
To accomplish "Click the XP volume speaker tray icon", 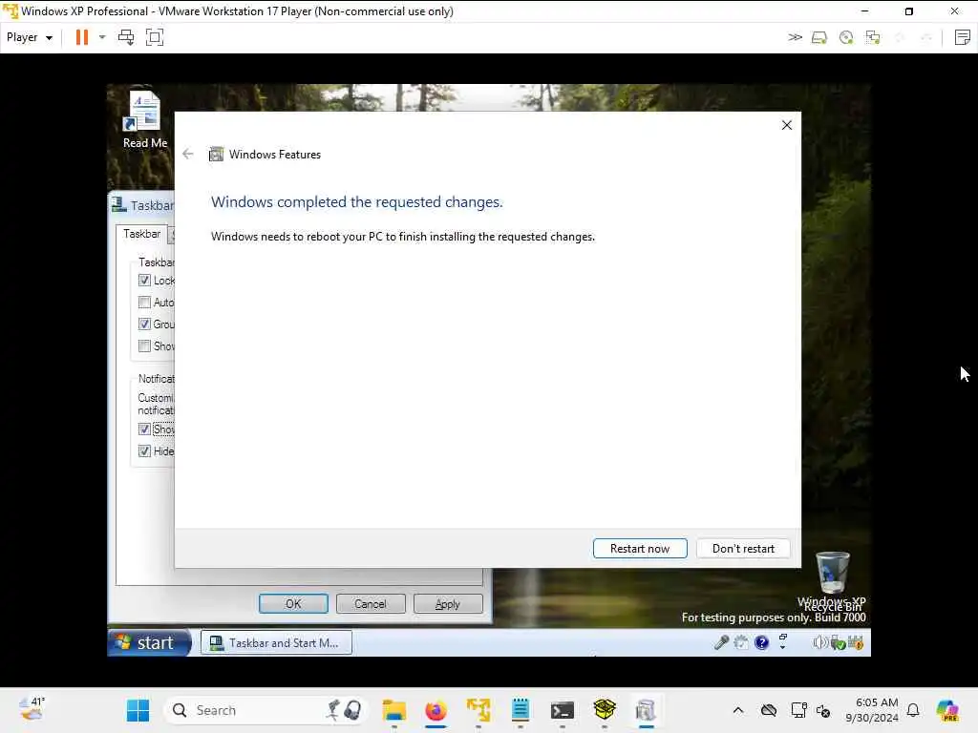I will (819, 642).
